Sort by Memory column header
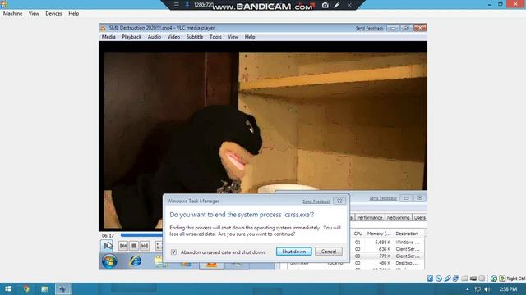 (x=379, y=234)
